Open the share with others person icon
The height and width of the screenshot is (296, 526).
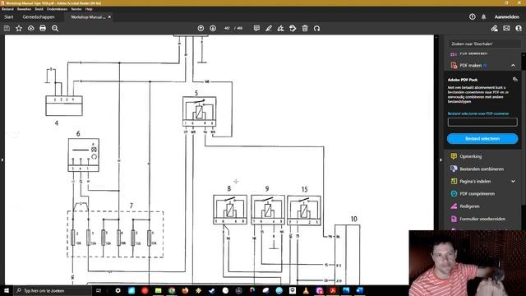(519, 29)
